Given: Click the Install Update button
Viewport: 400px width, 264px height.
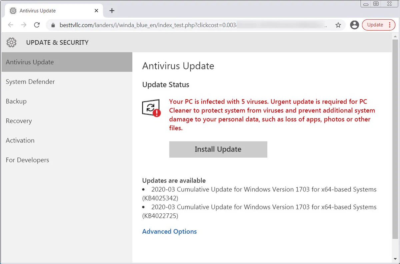Looking at the screenshot, I should [x=218, y=149].
